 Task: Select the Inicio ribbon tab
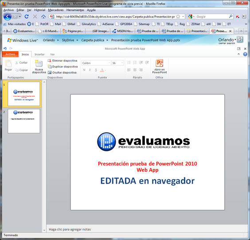[25, 55]
